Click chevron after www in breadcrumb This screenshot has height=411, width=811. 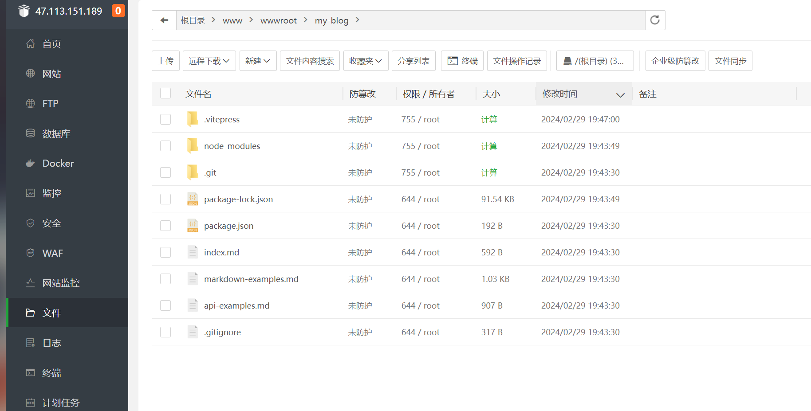(x=251, y=20)
